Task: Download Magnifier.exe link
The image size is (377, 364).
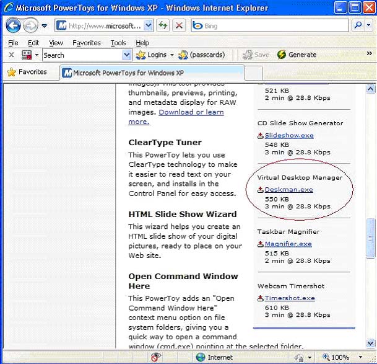Action: (x=288, y=244)
